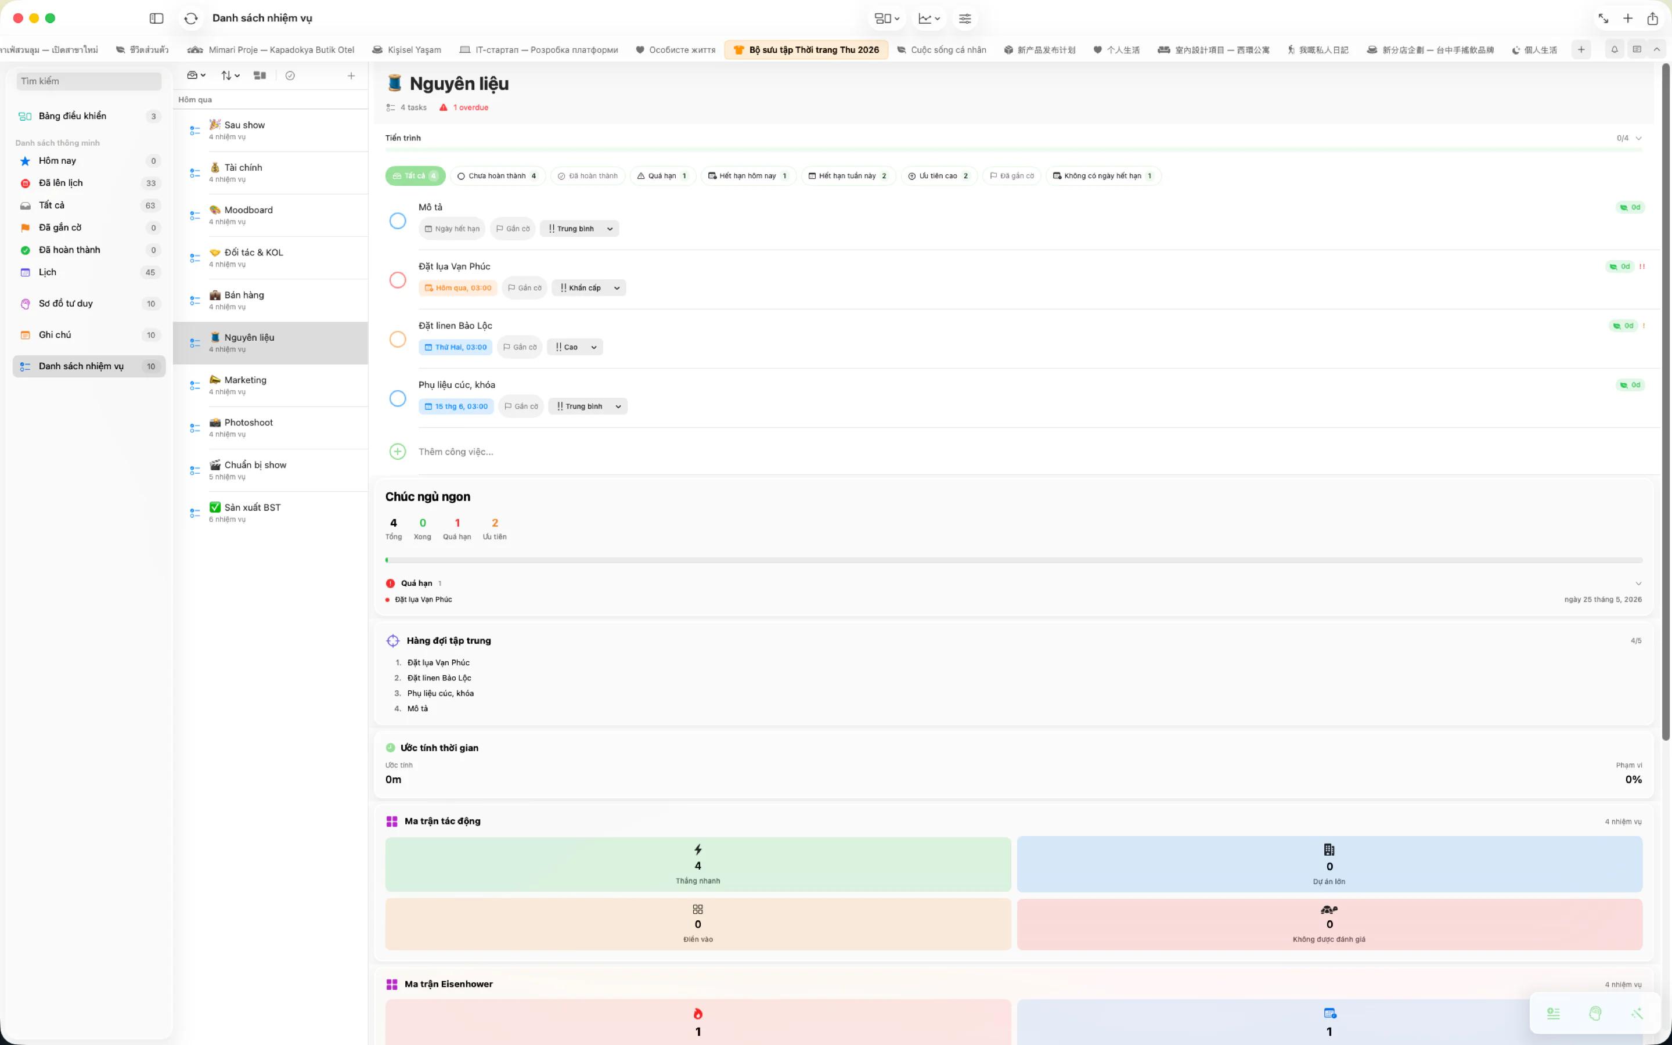Switch to Cuộc sống cá nhân tab
The height and width of the screenshot is (1045, 1672).
(941, 50)
